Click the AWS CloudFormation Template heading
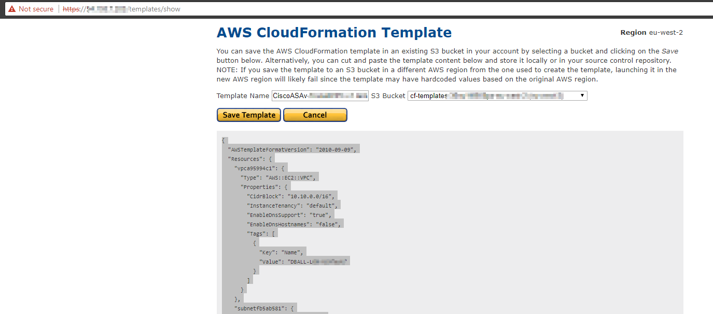The height and width of the screenshot is (314, 713). click(x=334, y=33)
